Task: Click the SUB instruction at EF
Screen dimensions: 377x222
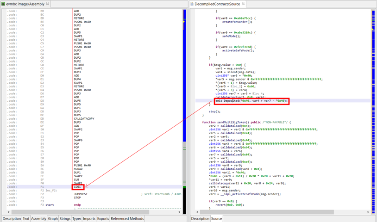Action: pyautogui.click(x=76, y=180)
